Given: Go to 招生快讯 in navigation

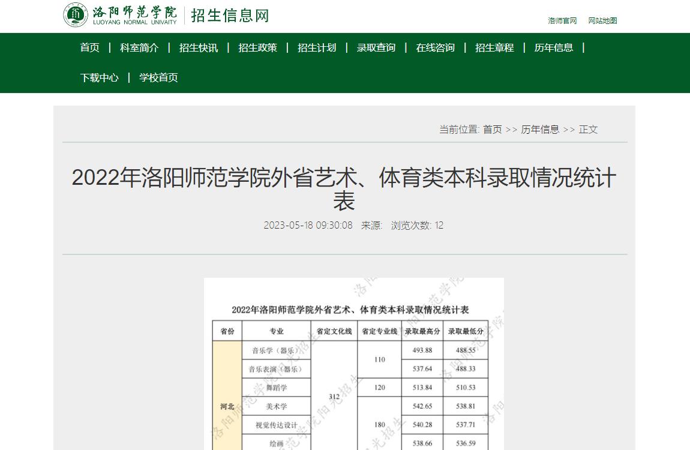Looking at the screenshot, I should tap(199, 47).
